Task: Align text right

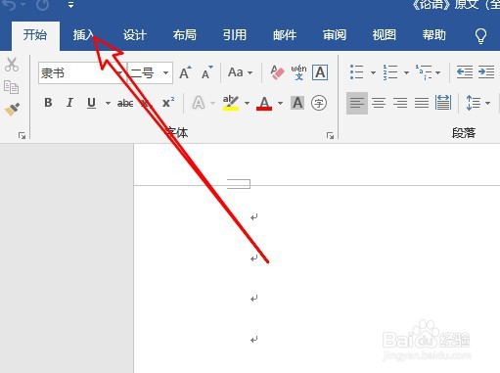Action: (x=400, y=103)
